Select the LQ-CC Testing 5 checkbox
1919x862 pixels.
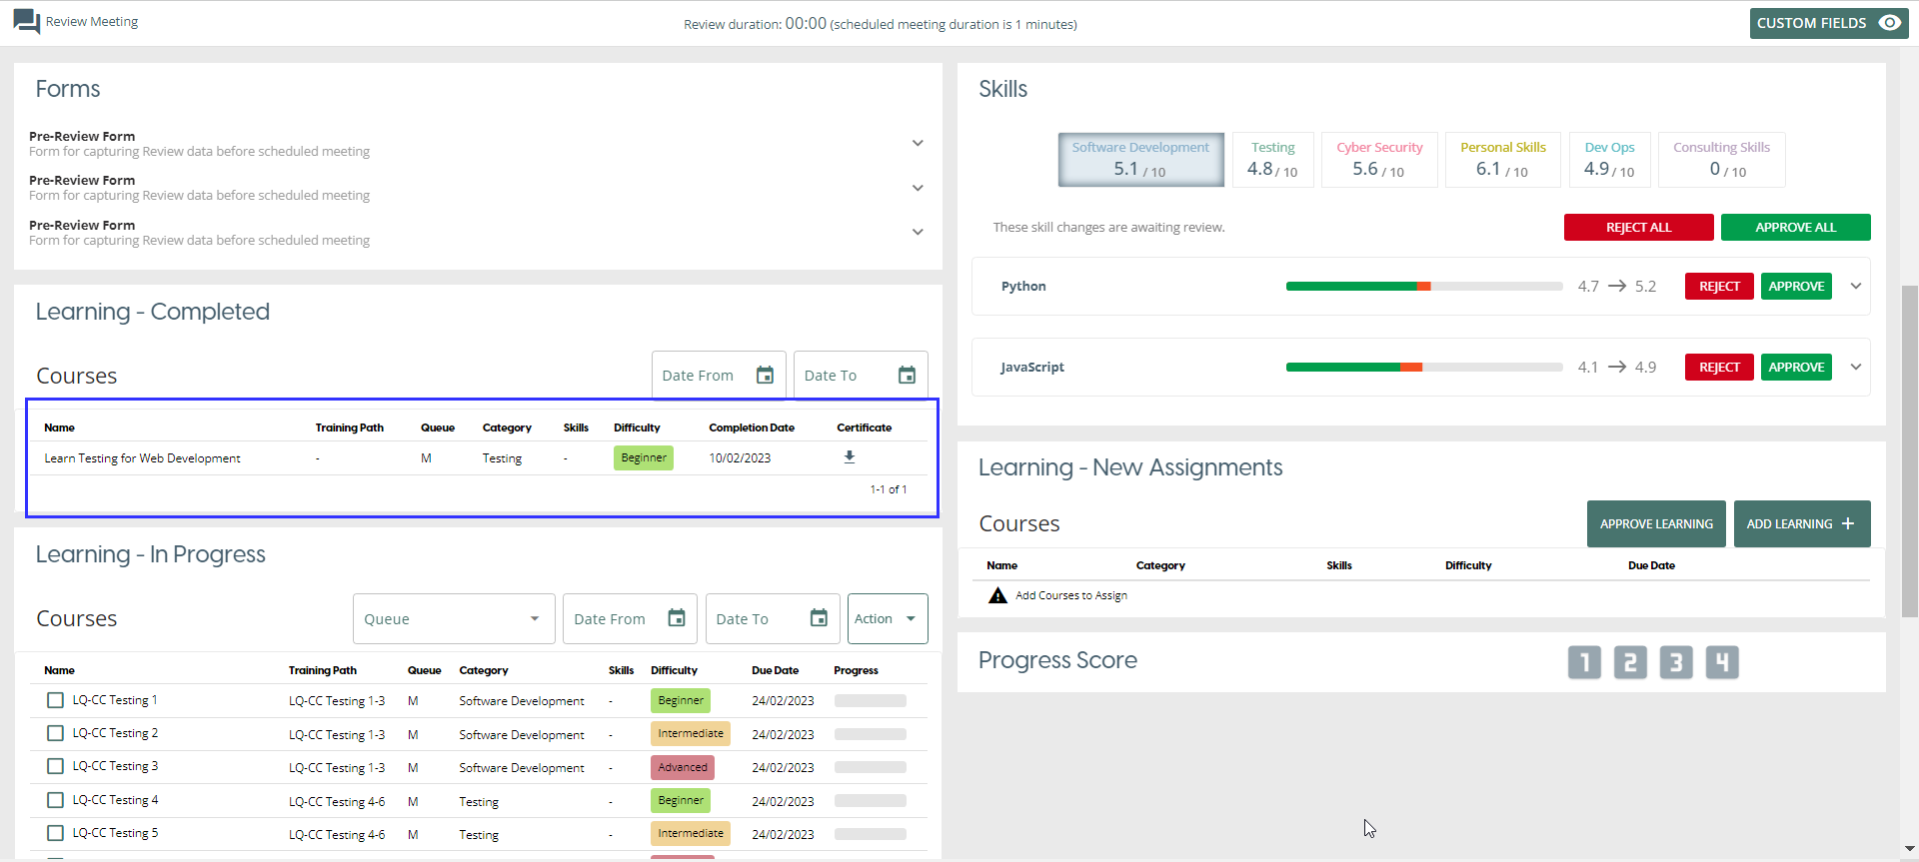click(56, 833)
